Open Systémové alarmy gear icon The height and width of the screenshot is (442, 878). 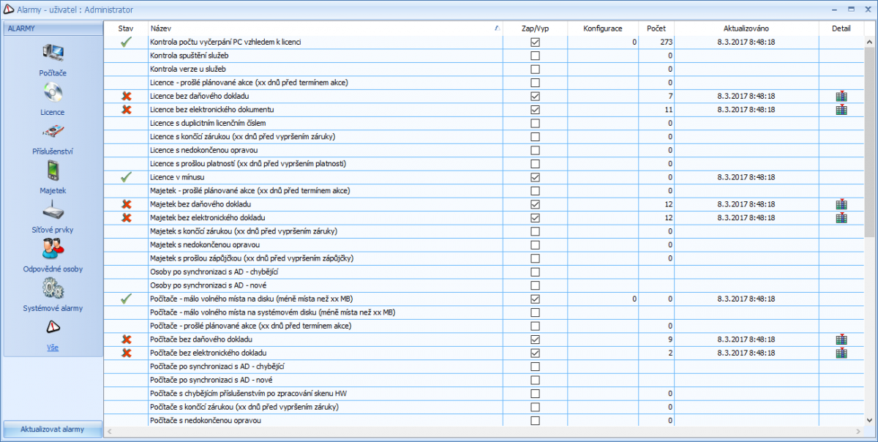53,288
